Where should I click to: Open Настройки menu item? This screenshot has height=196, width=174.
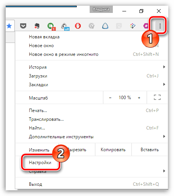tap(92, 163)
